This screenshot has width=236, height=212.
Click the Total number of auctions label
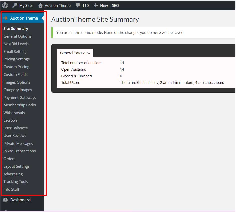pos(82,63)
